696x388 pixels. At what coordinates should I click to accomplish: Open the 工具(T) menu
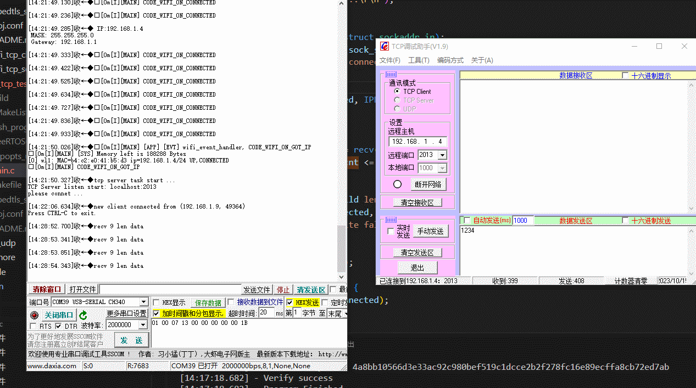pyautogui.click(x=419, y=60)
